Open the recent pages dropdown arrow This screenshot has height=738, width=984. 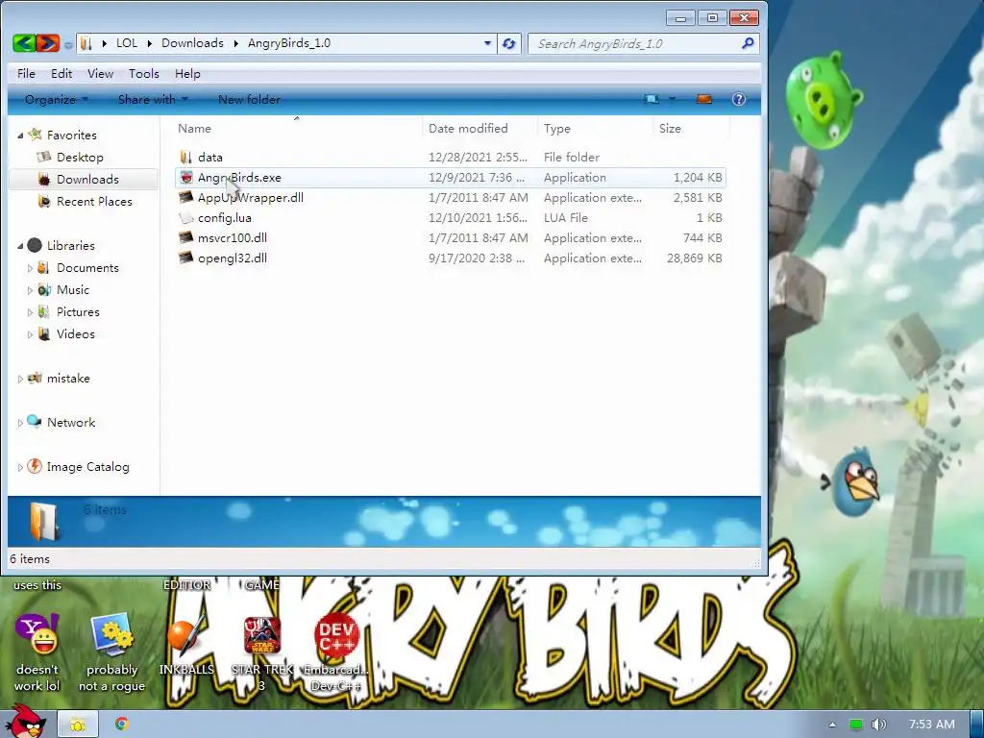click(x=68, y=44)
